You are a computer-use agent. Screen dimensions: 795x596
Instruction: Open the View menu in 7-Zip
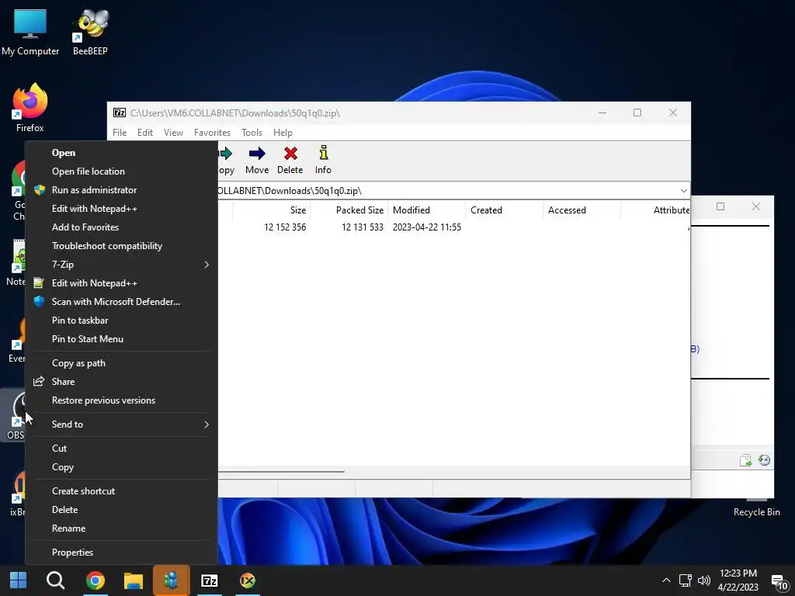tap(173, 132)
